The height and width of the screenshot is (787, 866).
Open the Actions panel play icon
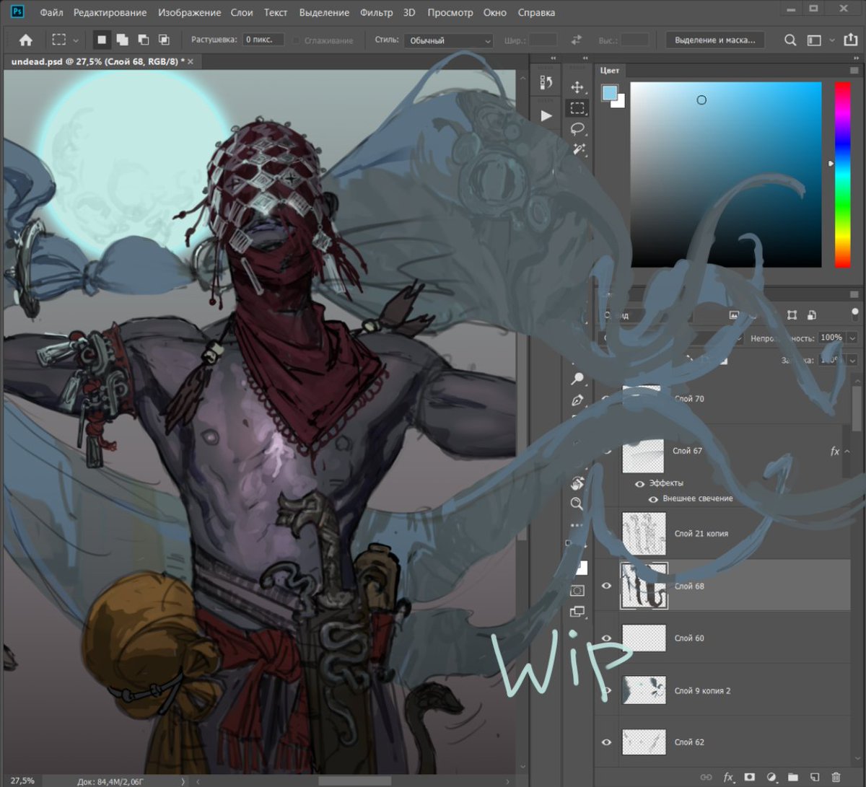coord(546,115)
